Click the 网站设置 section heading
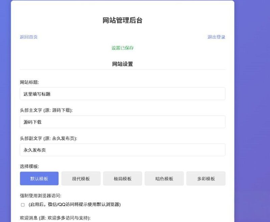270x222 pixels. (123, 64)
